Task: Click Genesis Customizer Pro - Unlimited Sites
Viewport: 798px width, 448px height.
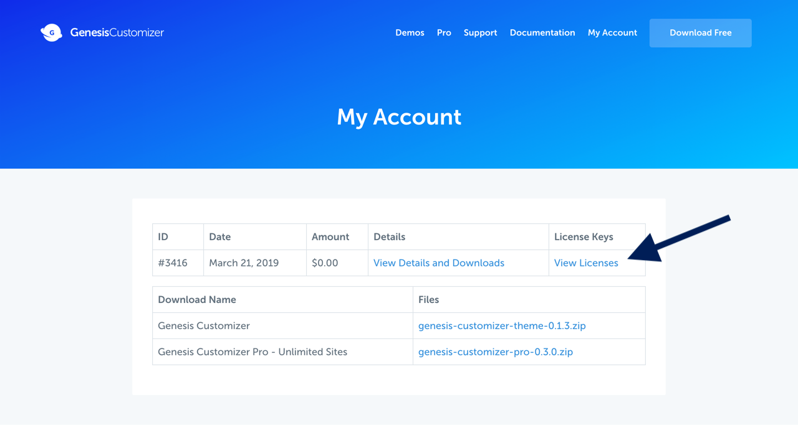Action: (x=252, y=352)
